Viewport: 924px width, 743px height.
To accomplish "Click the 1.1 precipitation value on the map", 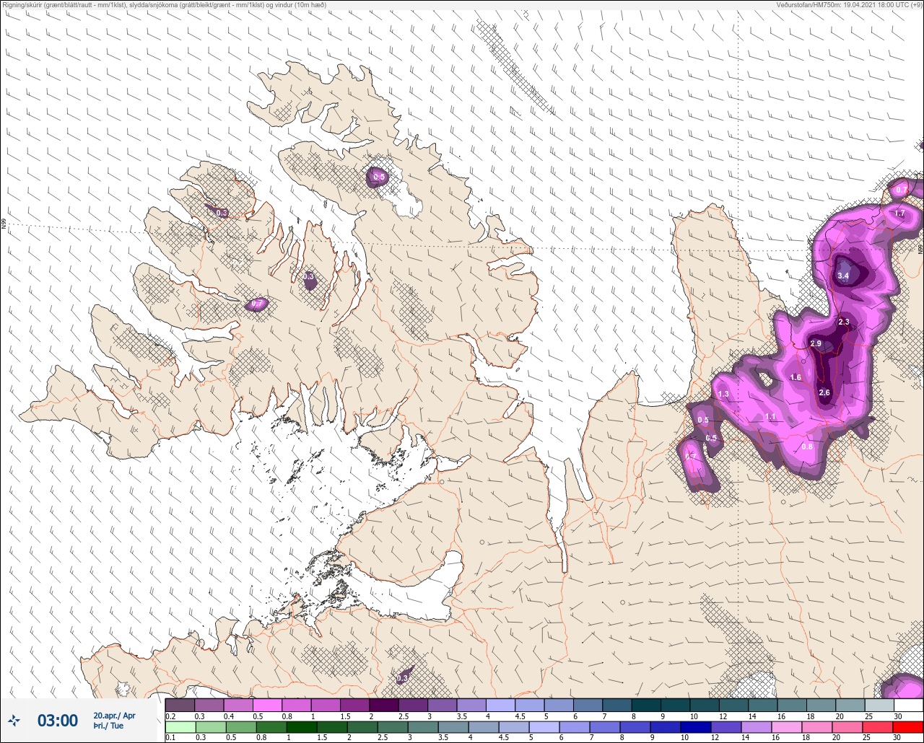I will point(770,416).
